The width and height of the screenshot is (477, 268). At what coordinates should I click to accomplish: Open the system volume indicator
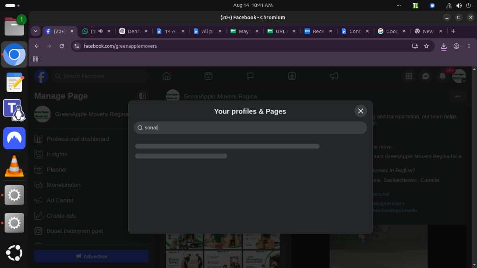[459, 6]
